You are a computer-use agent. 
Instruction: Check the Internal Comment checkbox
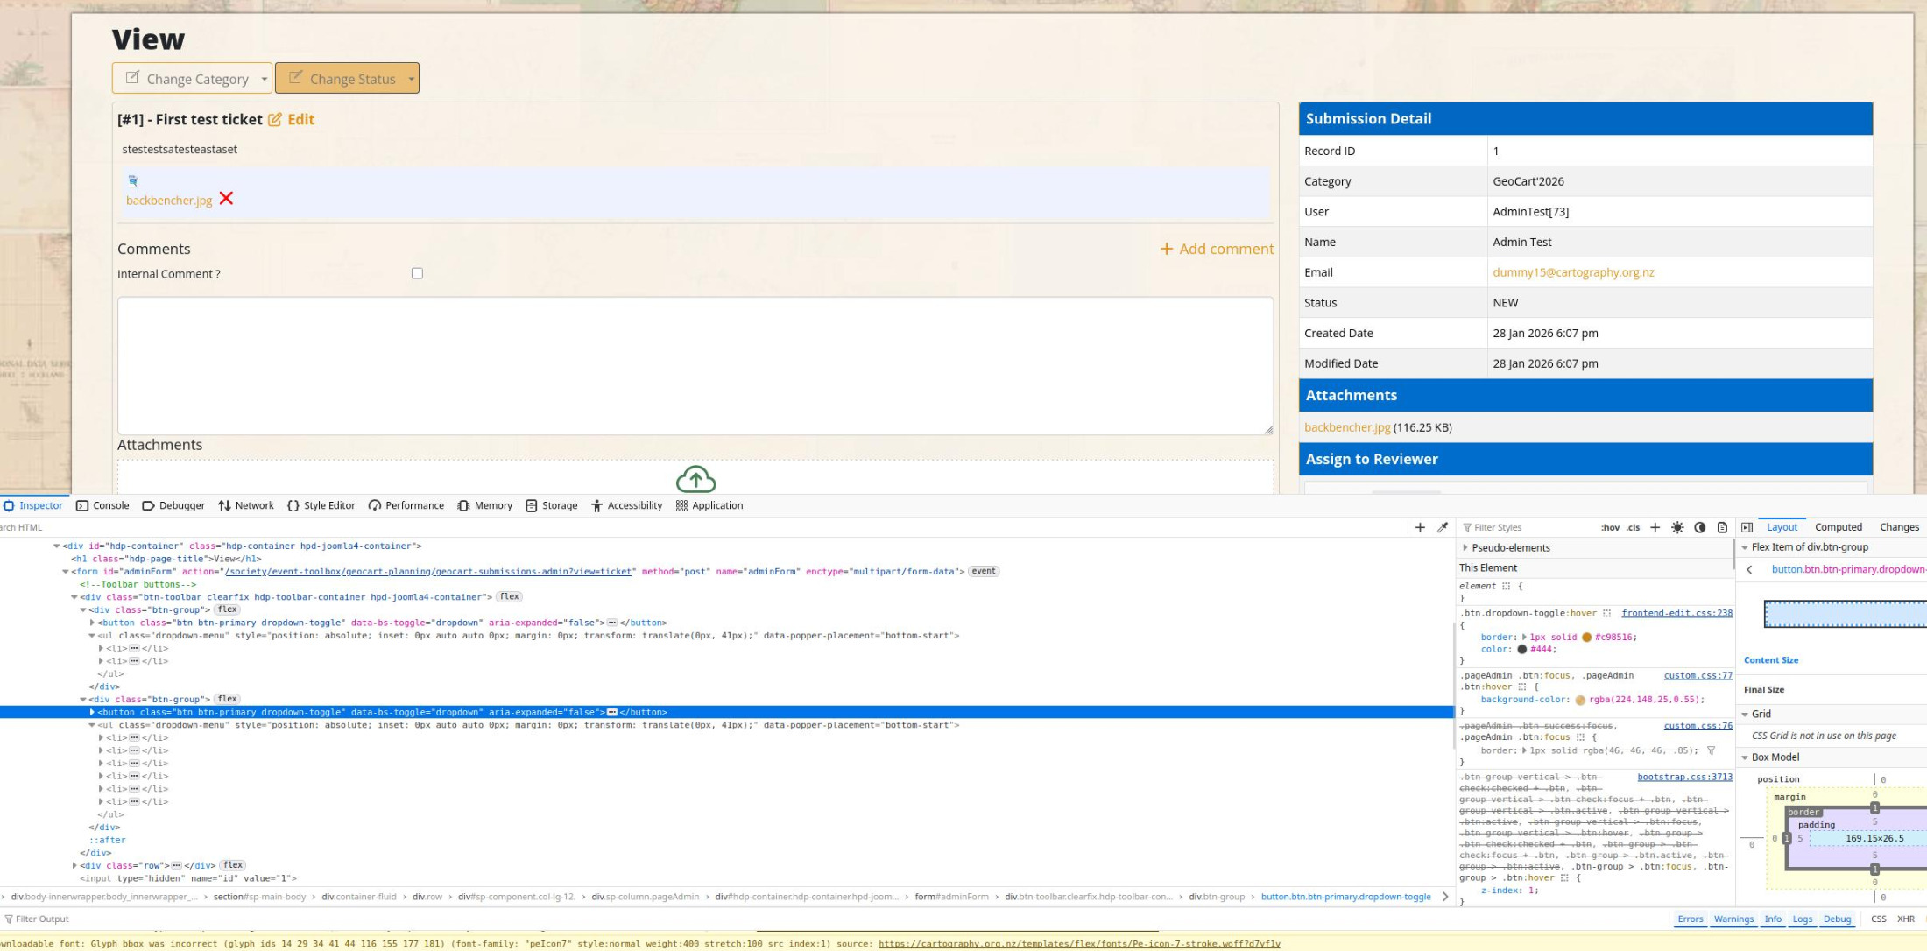click(x=417, y=273)
